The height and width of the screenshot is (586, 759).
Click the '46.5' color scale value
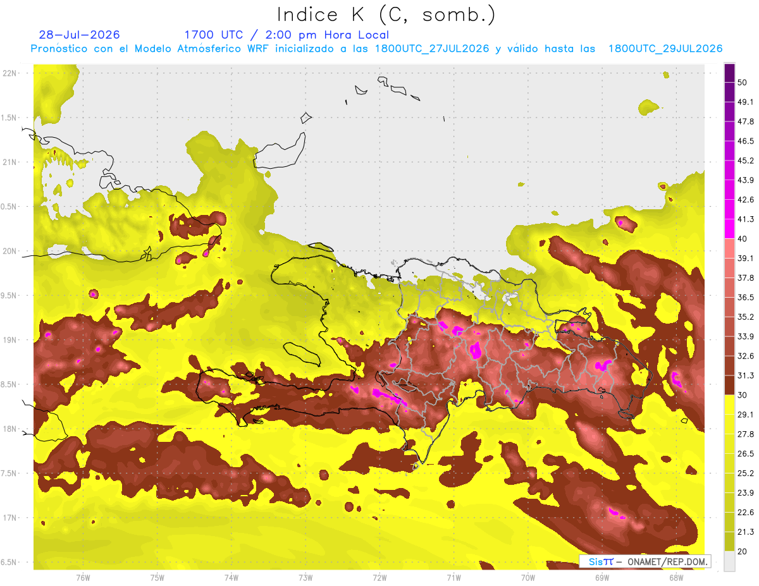[x=746, y=142]
